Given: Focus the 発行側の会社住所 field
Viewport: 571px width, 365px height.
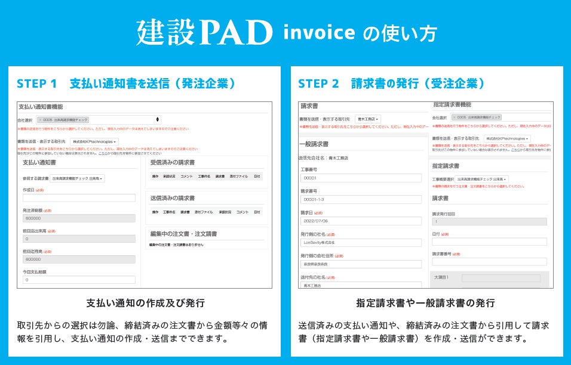Looking at the screenshot, I should [361, 264].
